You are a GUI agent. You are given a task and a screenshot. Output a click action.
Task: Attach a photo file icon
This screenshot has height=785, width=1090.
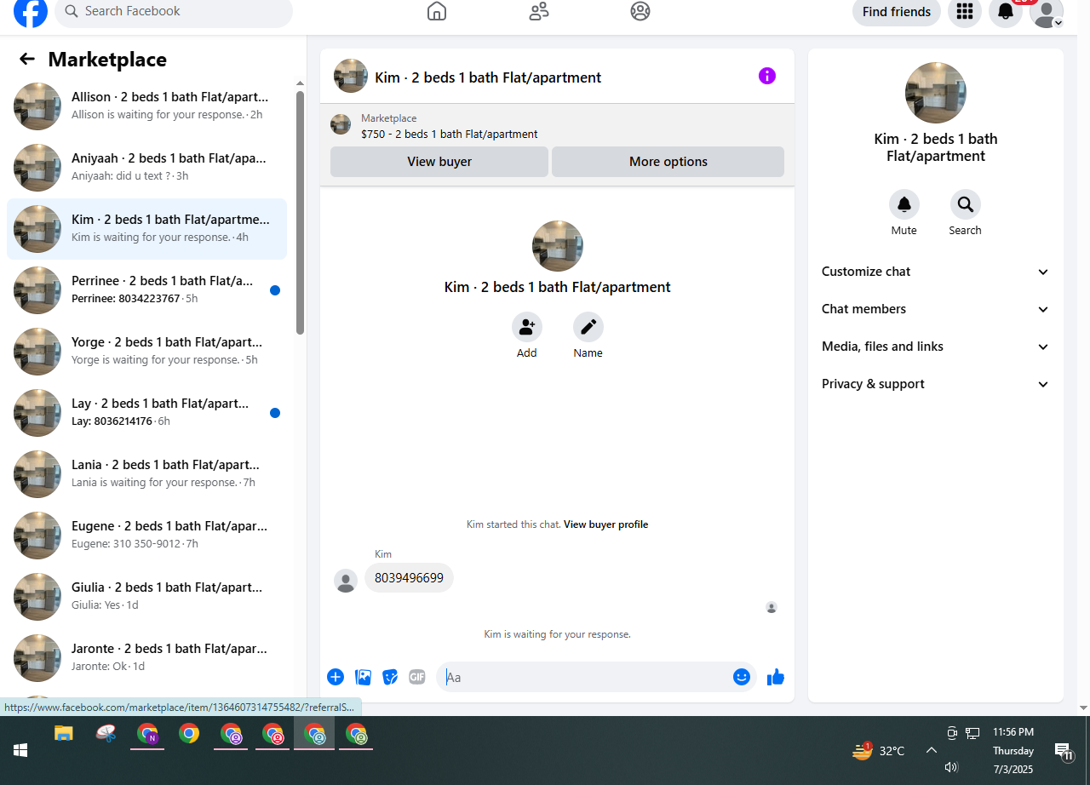[364, 677]
